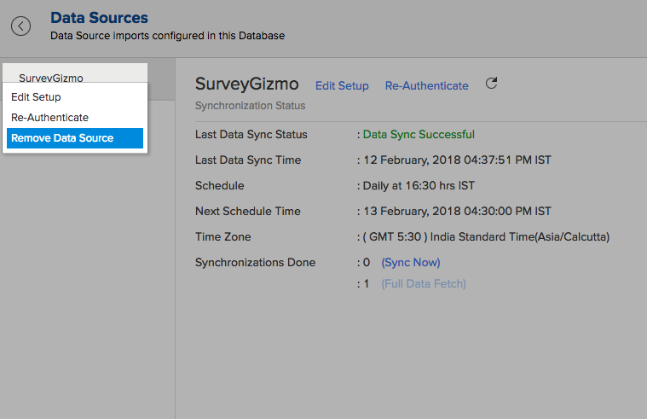Click the last sync time 12 February value
Screen dimensions: 647x419
coord(457,160)
